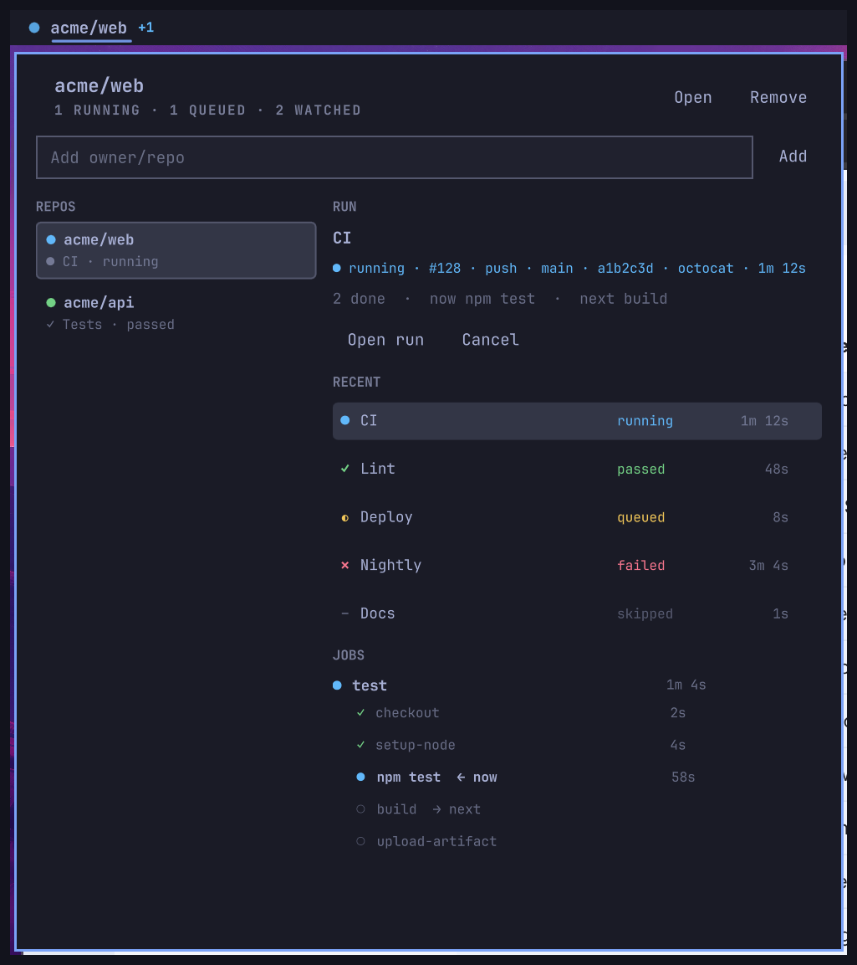Click the octocat author name
This screenshot has width=857, height=965.
[x=705, y=269]
